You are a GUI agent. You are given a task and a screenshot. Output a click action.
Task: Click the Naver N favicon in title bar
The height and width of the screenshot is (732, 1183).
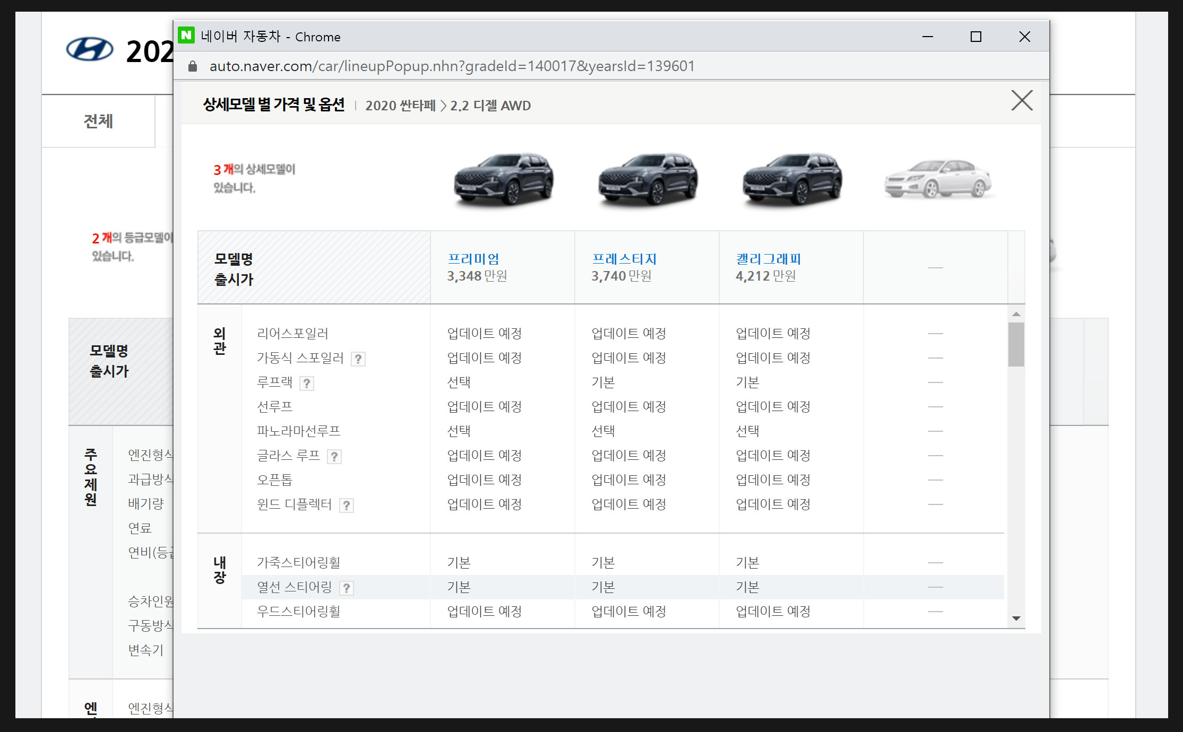tap(186, 36)
